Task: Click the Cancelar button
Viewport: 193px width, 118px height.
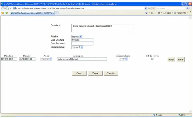Action: coord(111,73)
